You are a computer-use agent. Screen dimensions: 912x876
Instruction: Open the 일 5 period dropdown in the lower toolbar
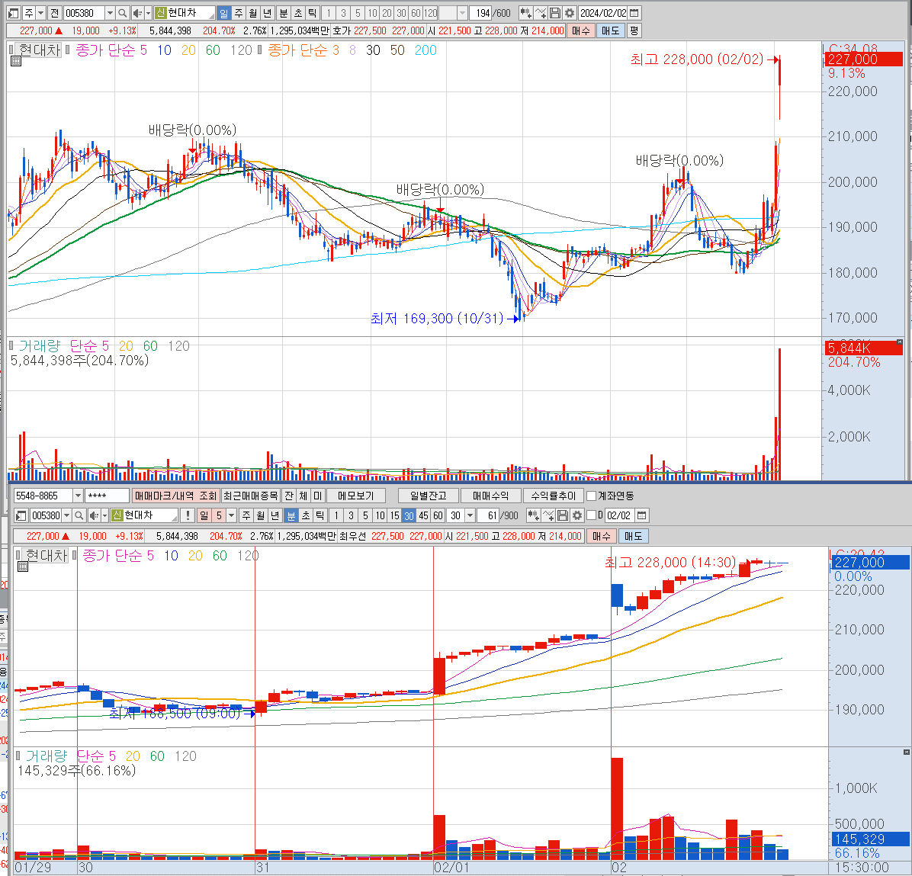pos(232,515)
